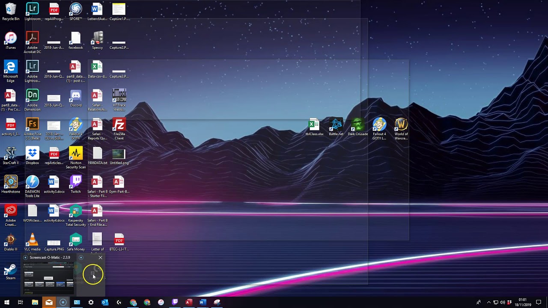Screen dimensions: 548x308
Task: Open File Explorer from the taskbar
Action: [35, 302]
